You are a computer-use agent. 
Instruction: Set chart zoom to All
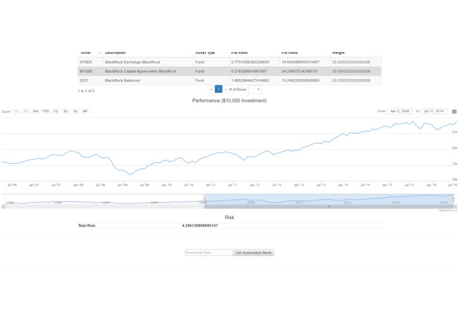[85, 111]
